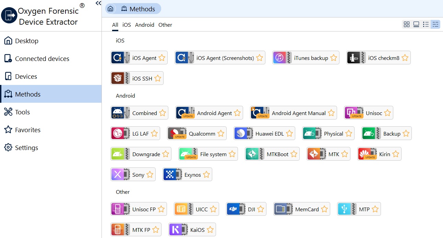443x238 pixels.
Task: Select the KaiOS method
Action: click(x=192, y=230)
